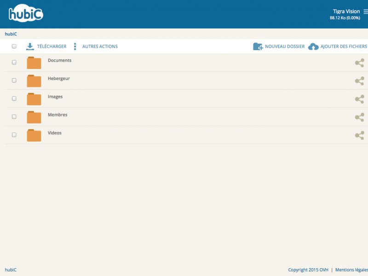Open the Autres Actions three-dot menu

coord(75,46)
